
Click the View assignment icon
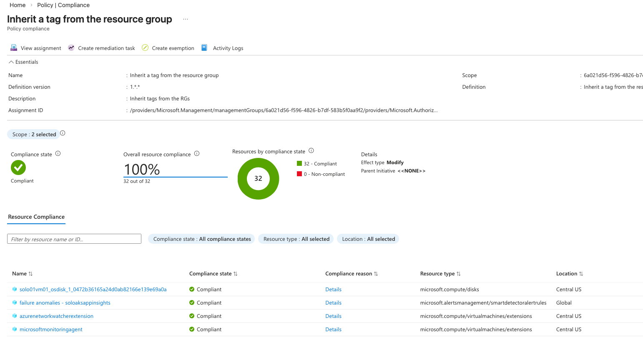(14, 48)
